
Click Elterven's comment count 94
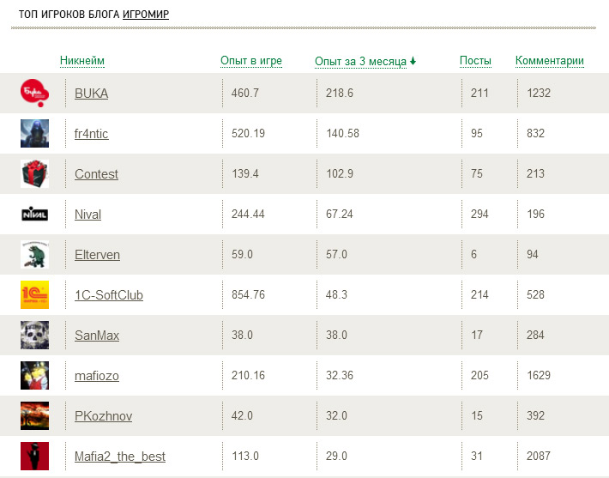533,255
